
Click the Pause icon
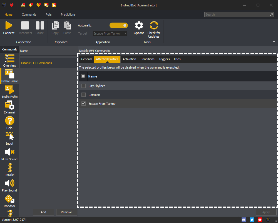click(x=40, y=25)
